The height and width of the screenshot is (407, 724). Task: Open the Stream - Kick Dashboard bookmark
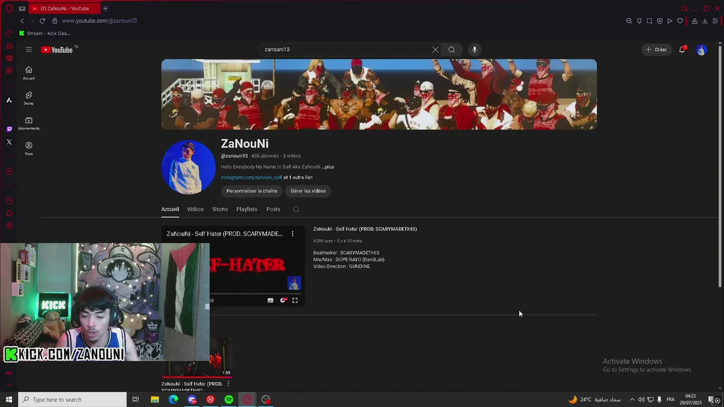click(45, 33)
